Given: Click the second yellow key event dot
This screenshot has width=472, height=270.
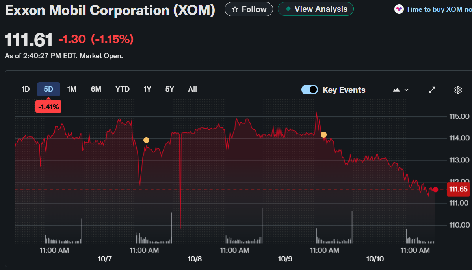Looking at the screenshot, I should tap(323, 134).
